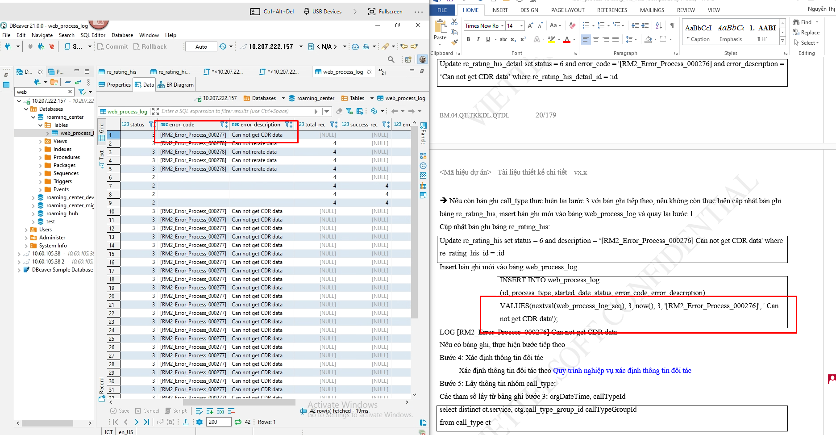Screen dimensions: 836x435
Task: Switch to the ER Diagram tab
Action: click(x=176, y=85)
